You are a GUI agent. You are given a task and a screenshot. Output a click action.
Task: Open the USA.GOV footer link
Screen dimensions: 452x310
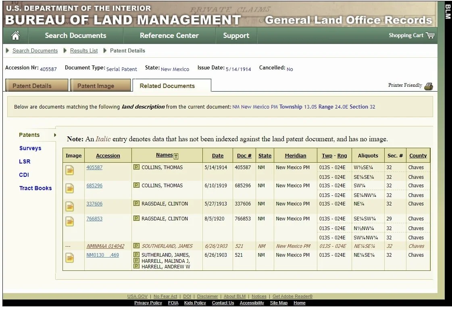point(137,296)
